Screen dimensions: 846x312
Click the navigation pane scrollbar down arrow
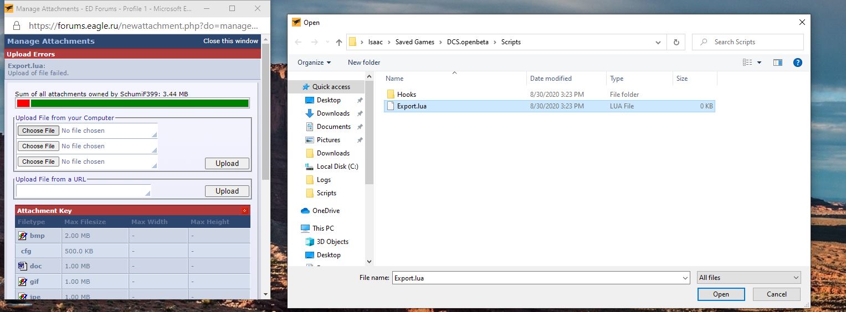coord(369,262)
